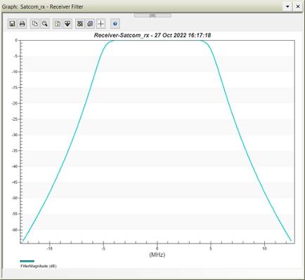This screenshot has height=280, width=305.
Task: Click the toolbar icon left of crosshair
Action: pyautogui.click(x=90, y=24)
